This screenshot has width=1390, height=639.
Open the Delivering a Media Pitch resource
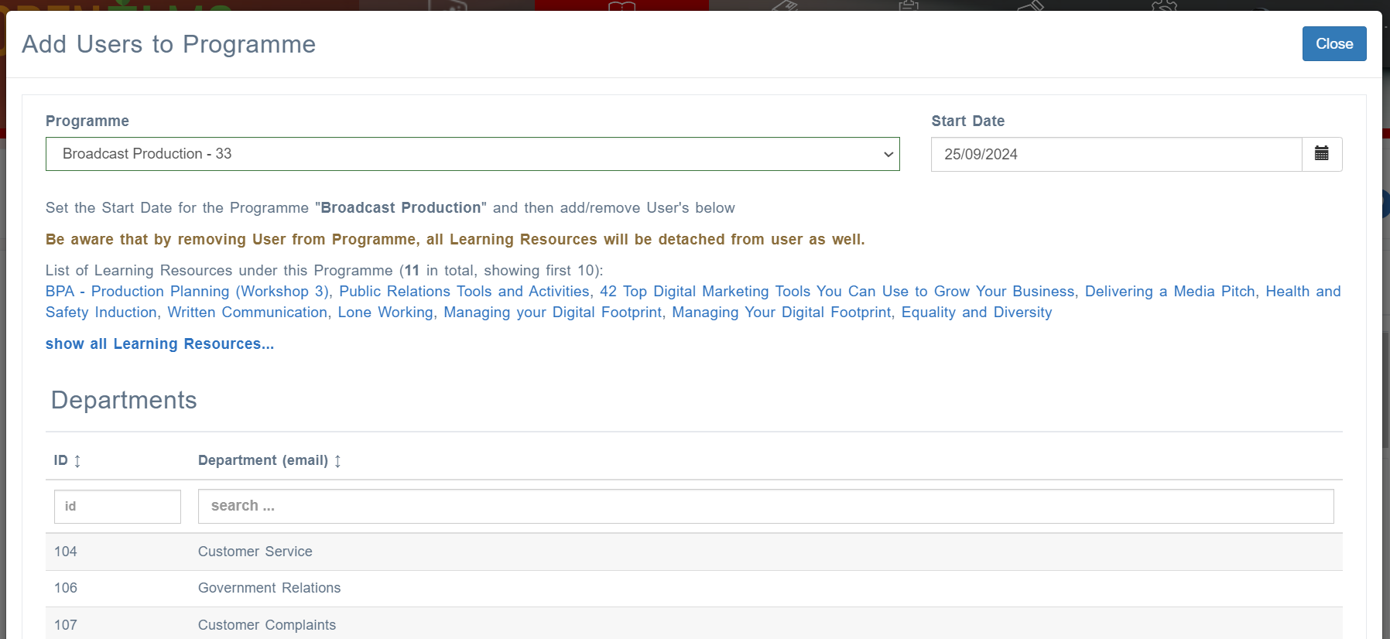click(1170, 292)
